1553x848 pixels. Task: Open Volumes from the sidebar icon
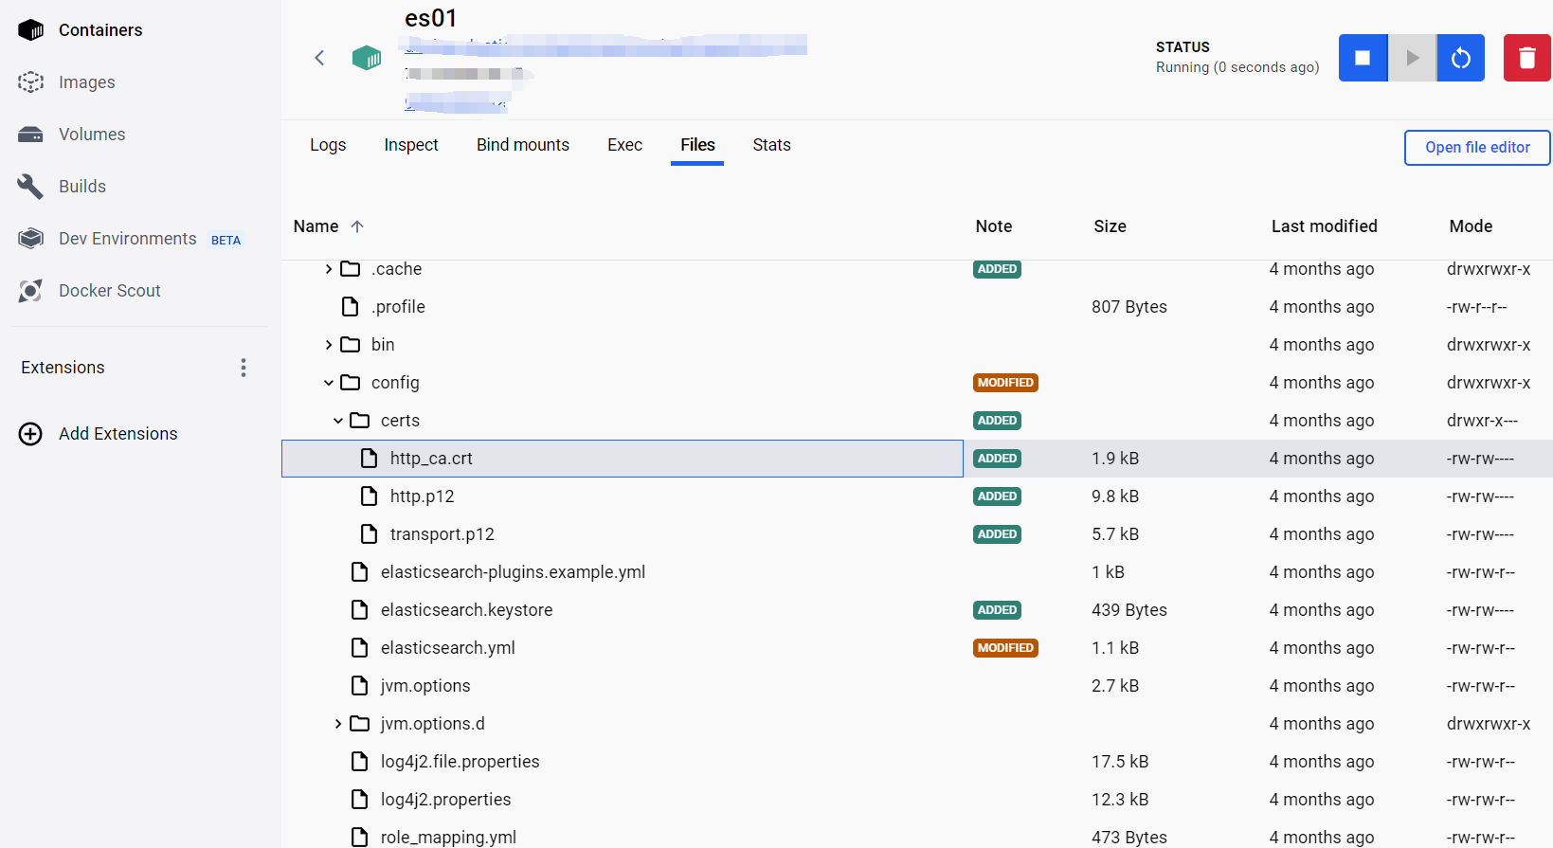pyautogui.click(x=31, y=135)
